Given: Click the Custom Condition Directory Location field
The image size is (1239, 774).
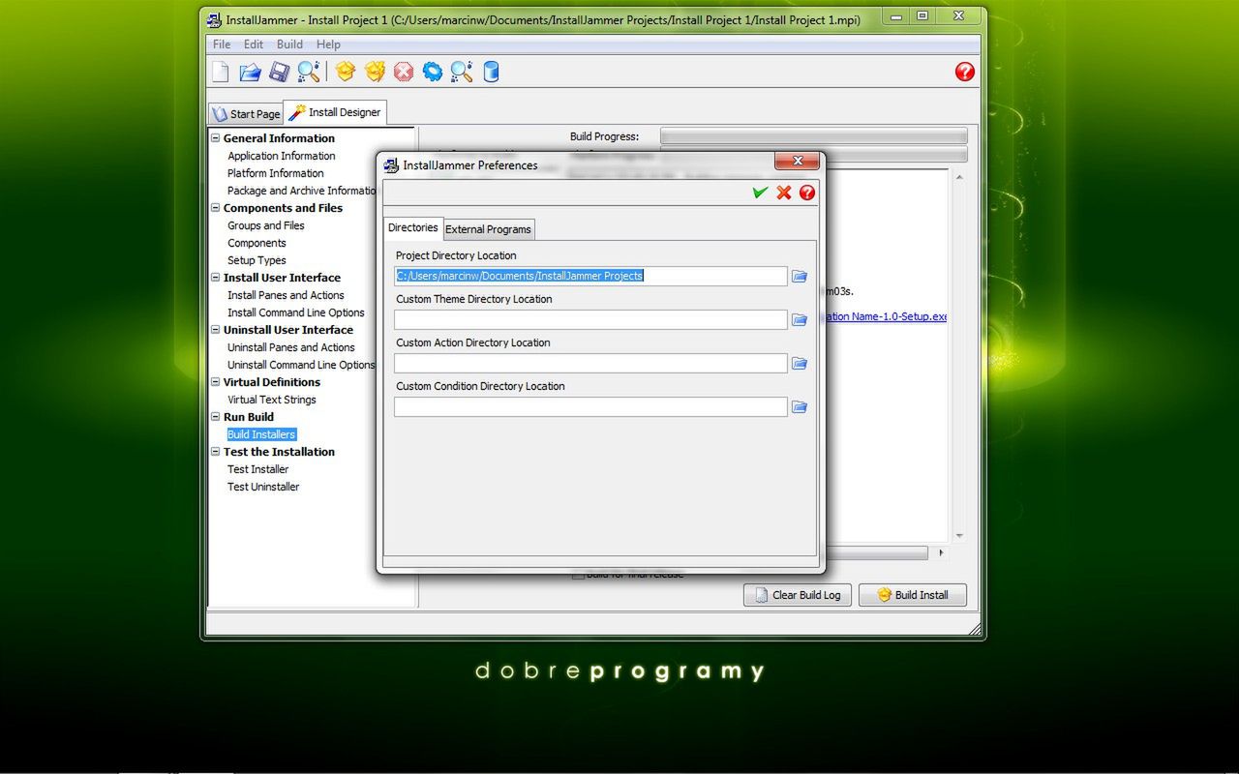Looking at the screenshot, I should [590, 406].
